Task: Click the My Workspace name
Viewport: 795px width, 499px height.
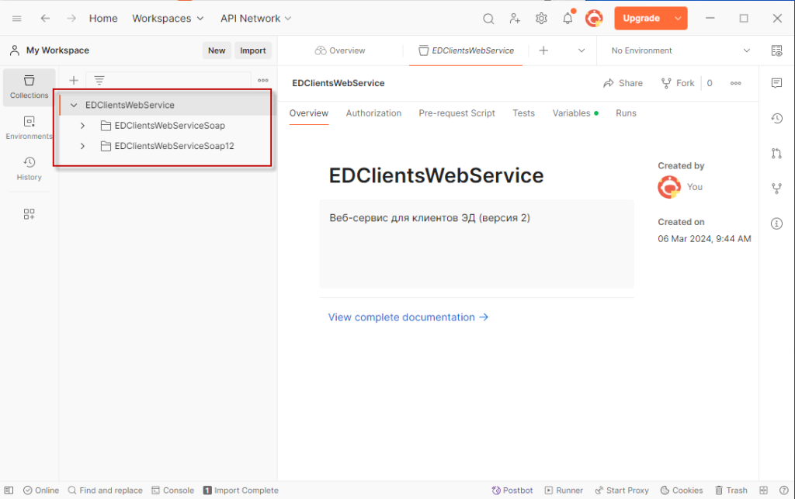Action: [57, 50]
